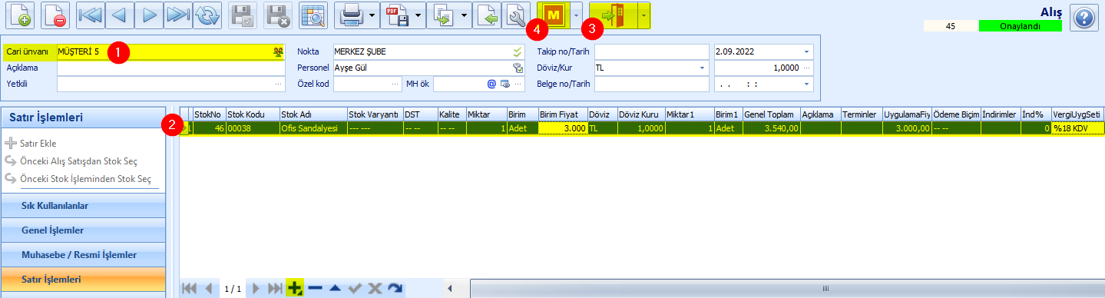1105x298 pixels.
Task: Expand the PDF export dropdown arrow
Action: [x=419, y=15]
